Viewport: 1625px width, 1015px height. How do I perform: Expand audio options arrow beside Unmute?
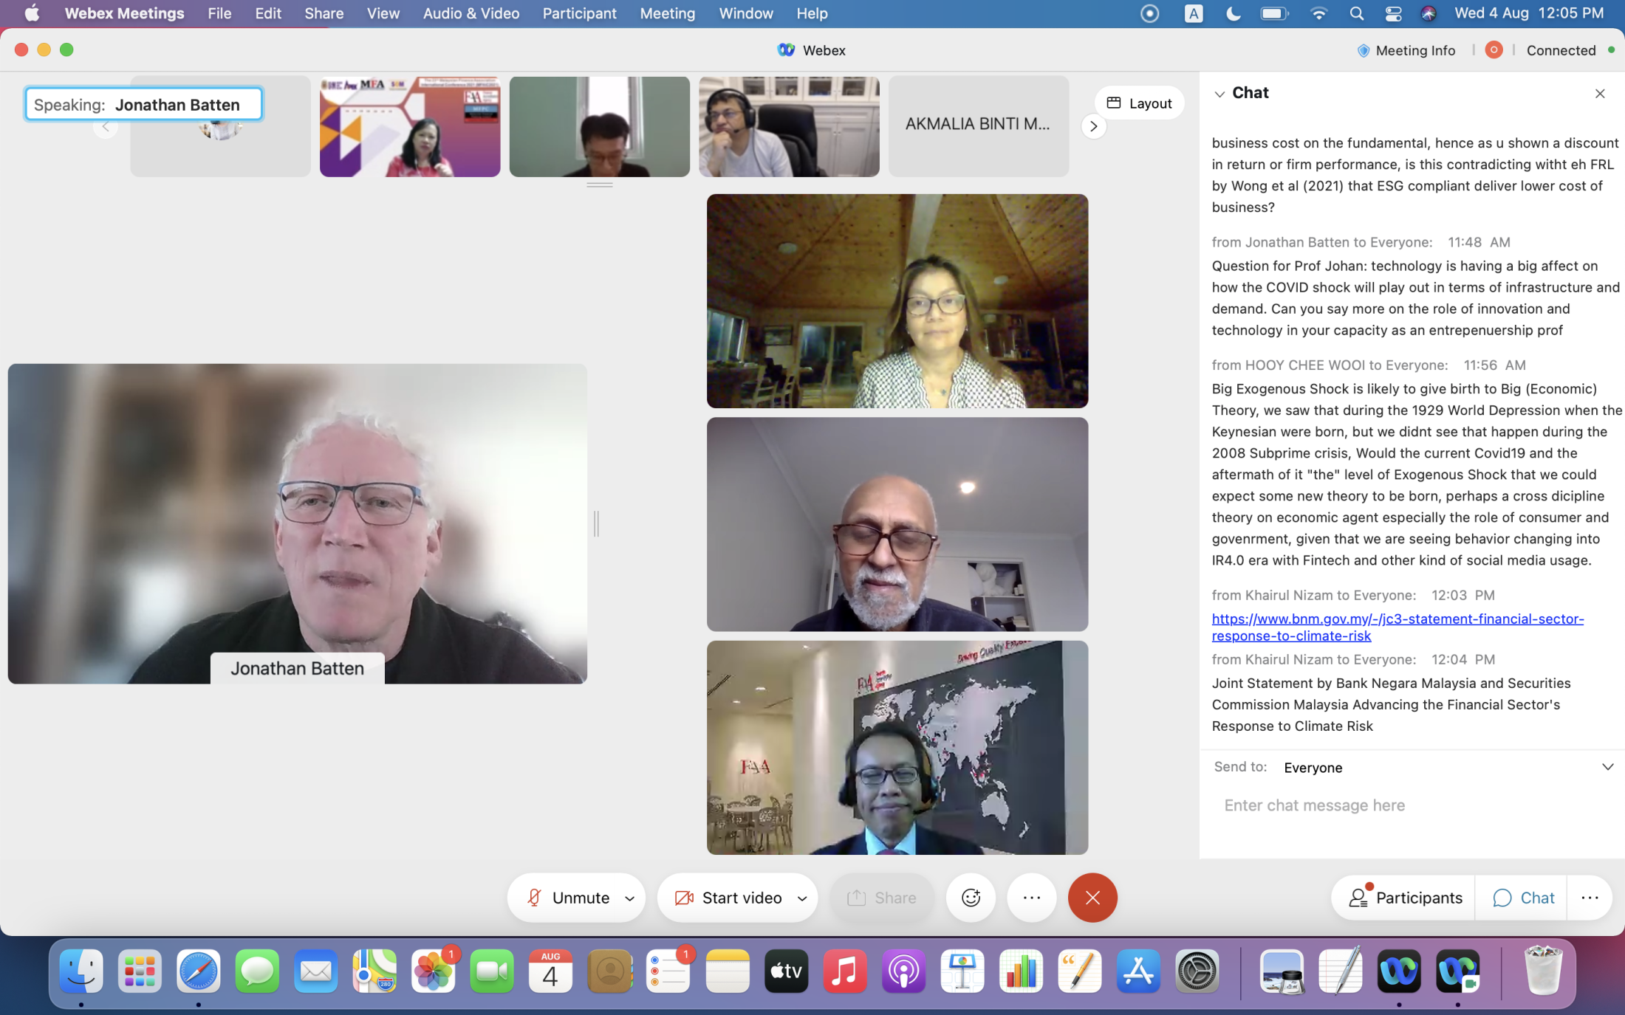point(629,898)
